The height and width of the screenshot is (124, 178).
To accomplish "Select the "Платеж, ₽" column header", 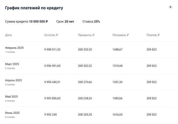I will pyautogui.click(x=153, y=35).
